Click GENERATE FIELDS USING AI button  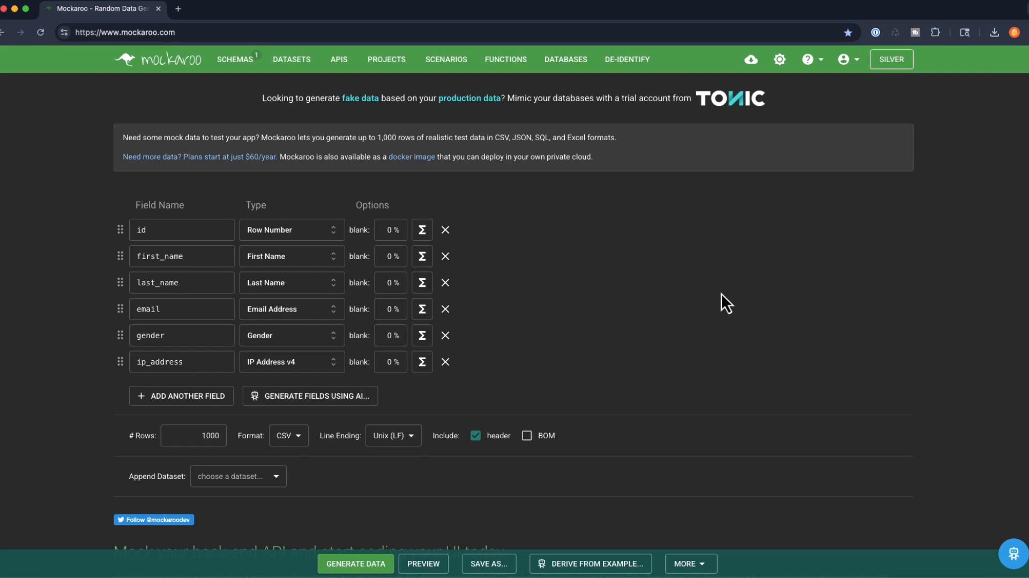click(x=310, y=396)
